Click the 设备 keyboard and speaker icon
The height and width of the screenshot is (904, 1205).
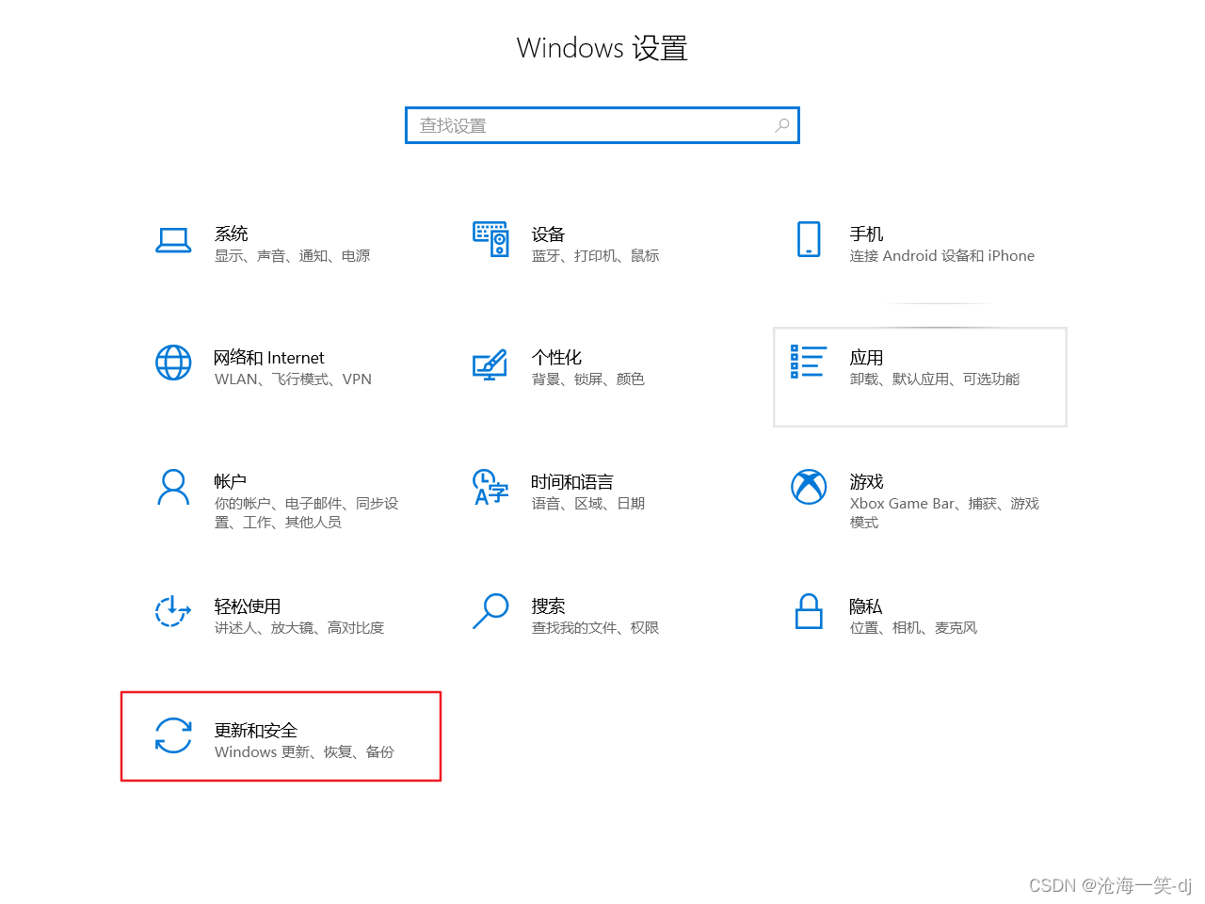click(x=490, y=239)
